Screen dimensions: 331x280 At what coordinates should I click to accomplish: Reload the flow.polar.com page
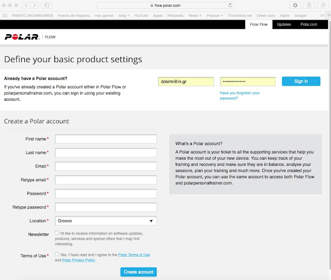point(230,5)
